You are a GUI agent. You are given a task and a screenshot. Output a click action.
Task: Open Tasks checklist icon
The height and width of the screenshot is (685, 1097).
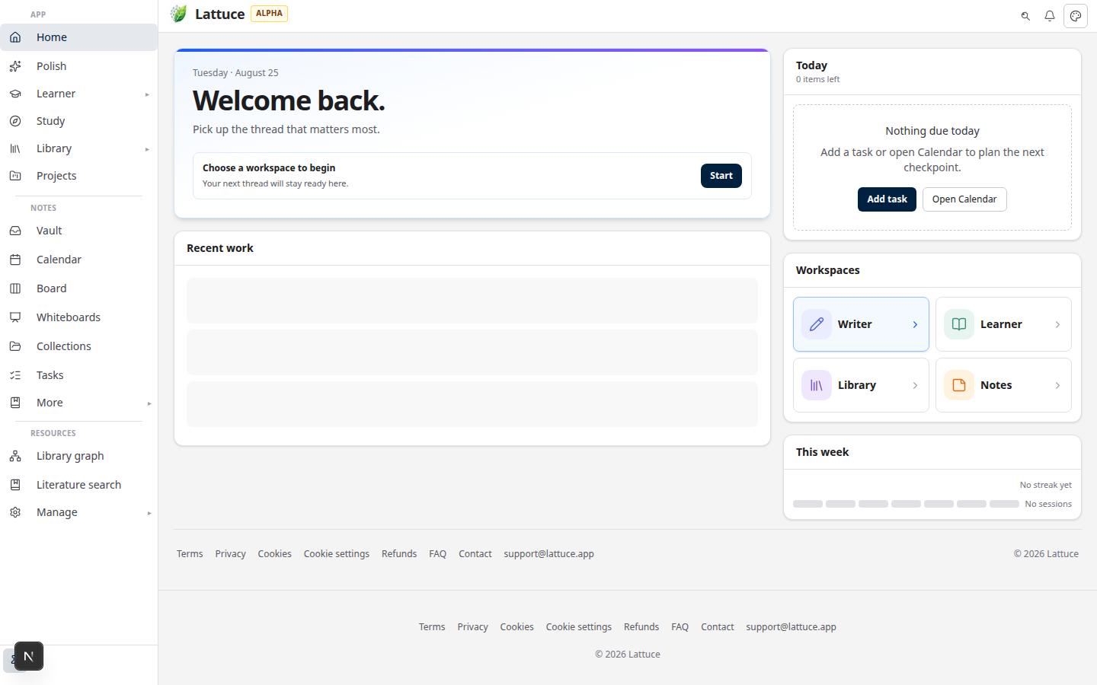15,375
